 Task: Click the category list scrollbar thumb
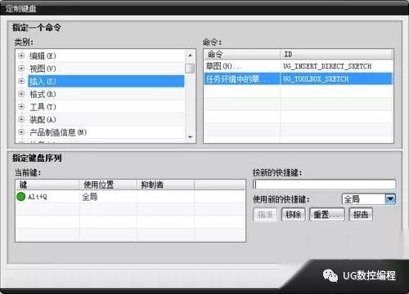coord(190,69)
